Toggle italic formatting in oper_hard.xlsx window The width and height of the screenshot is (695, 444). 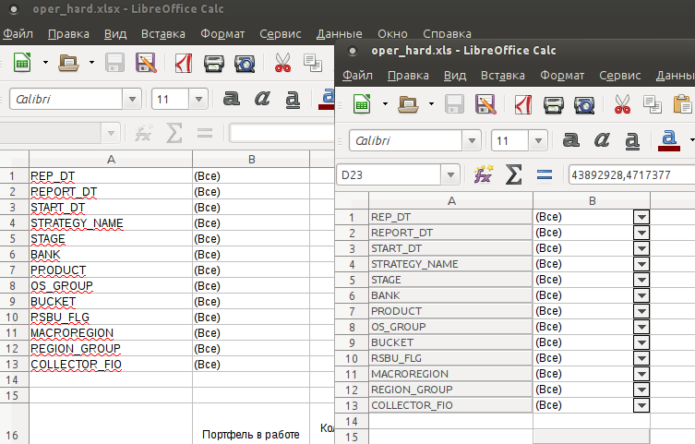coord(262,99)
